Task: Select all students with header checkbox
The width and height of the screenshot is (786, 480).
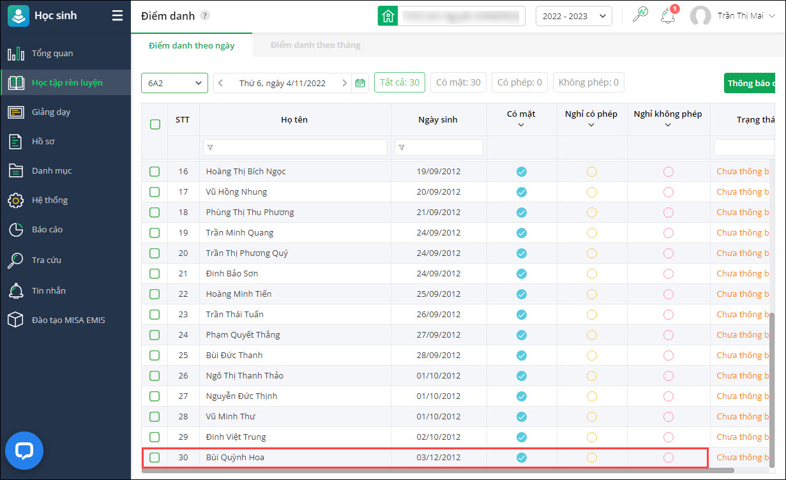Action: click(155, 124)
